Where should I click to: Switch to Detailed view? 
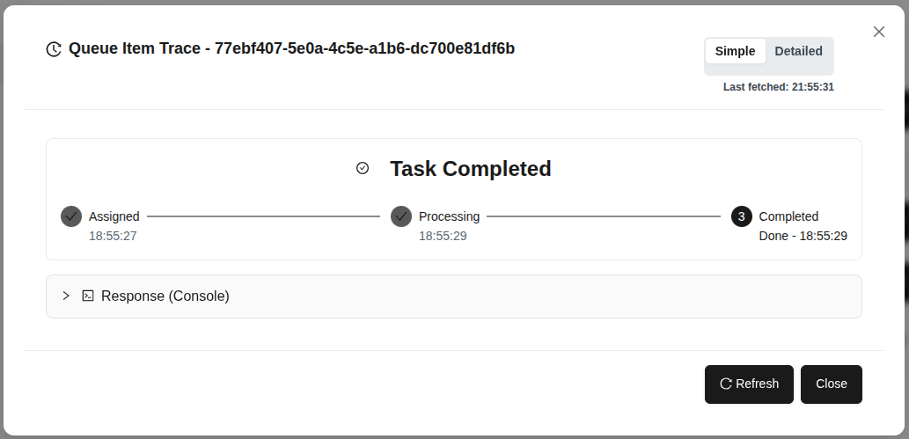pyautogui.click(x=798, y=51)
